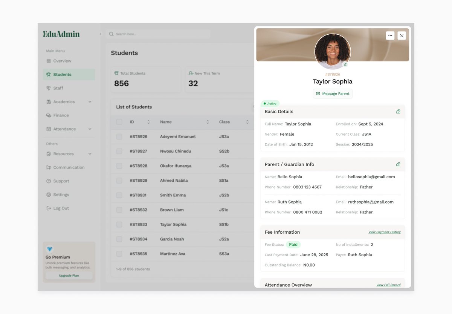452x314 pixels.
Task: Check the box for Okafor Ifunanya
Action: pos(119,166)
